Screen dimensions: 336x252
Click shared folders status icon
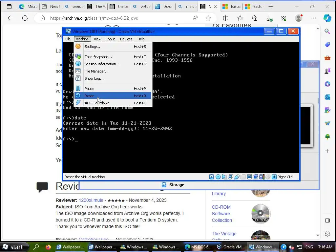coord(243,177)
